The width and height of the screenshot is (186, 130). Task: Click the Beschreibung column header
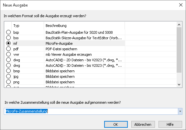point(84,26)
